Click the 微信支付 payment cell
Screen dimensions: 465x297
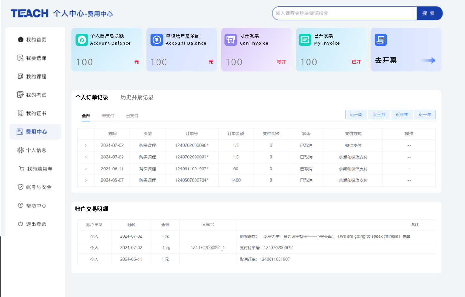[x=353, y=145]
